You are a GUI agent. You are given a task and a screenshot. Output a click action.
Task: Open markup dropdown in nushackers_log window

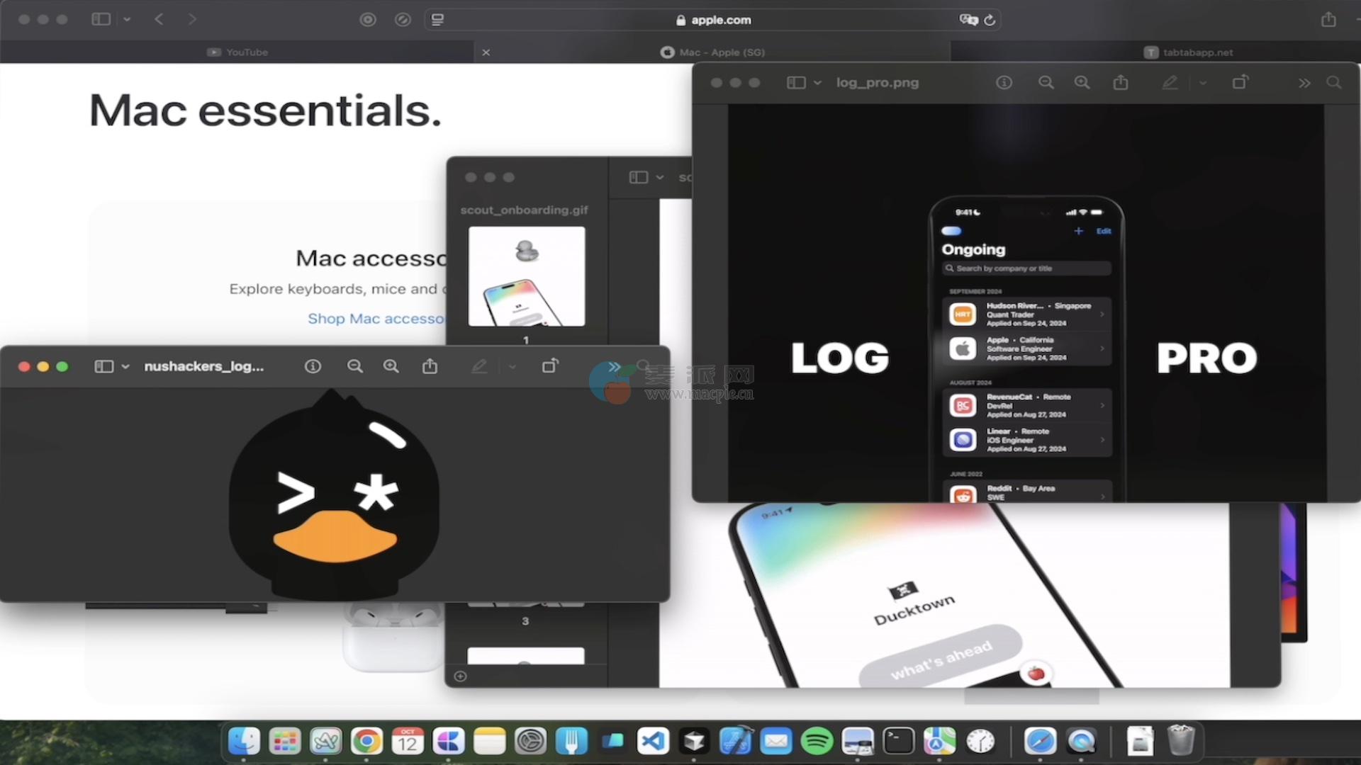click(x=513, y=366)
